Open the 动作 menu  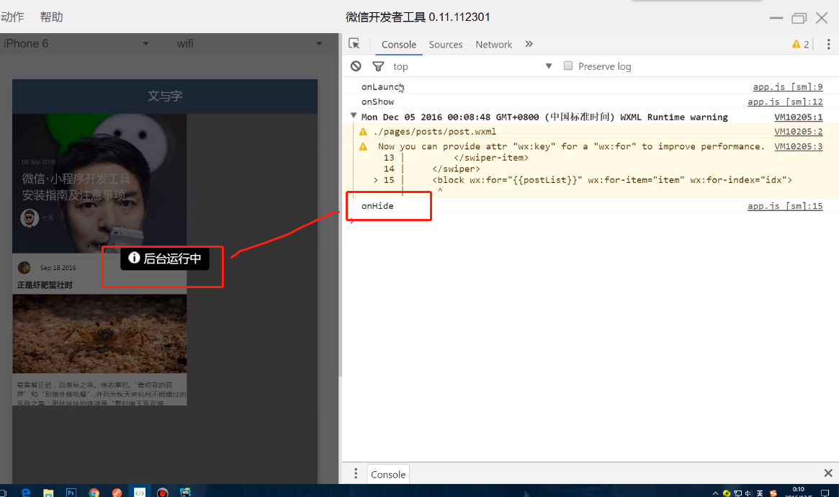coord(12,17)
